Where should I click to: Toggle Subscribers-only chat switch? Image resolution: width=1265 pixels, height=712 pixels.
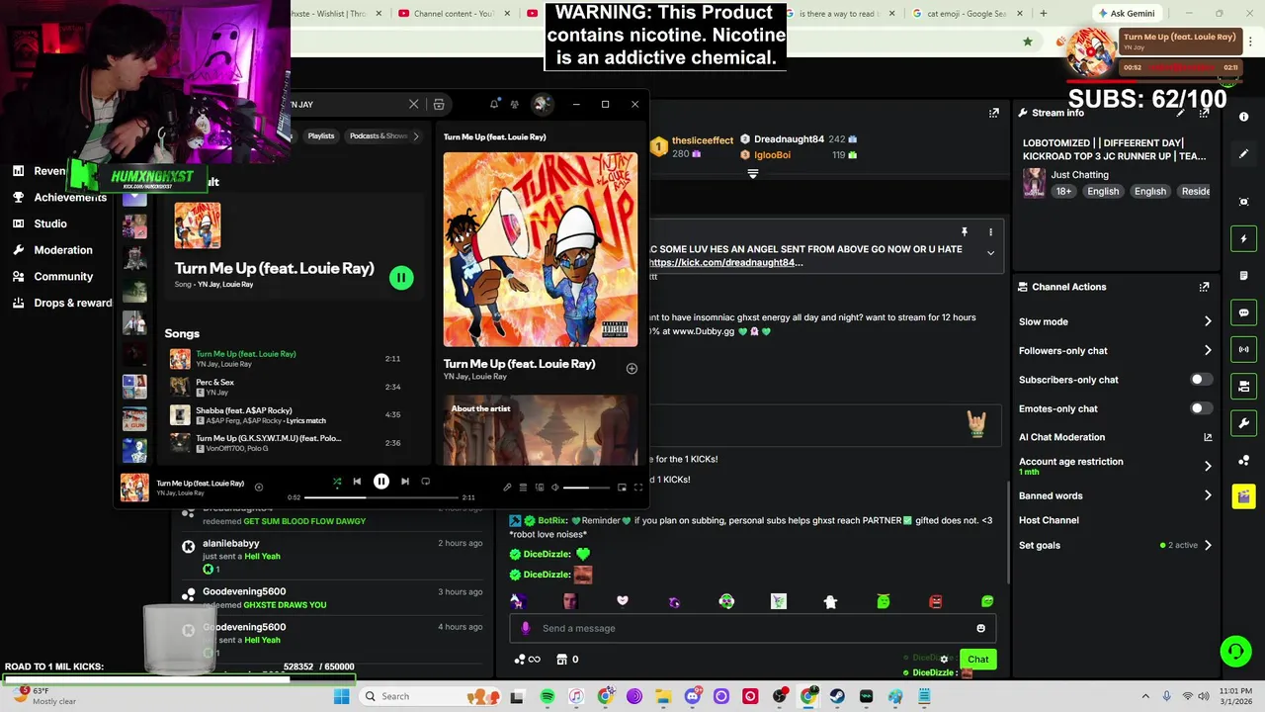(x=1200, y=380)
